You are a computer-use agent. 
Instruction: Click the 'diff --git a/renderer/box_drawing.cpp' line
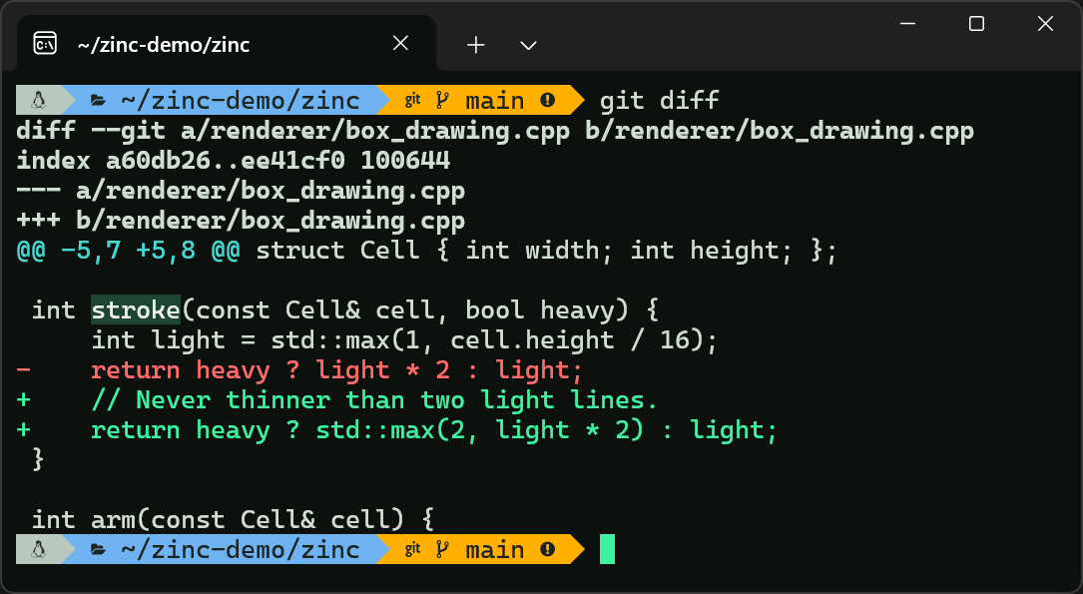495,131
